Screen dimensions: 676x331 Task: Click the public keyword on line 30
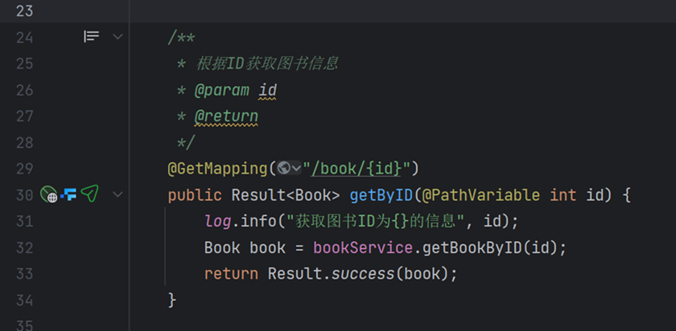[195, 195]
